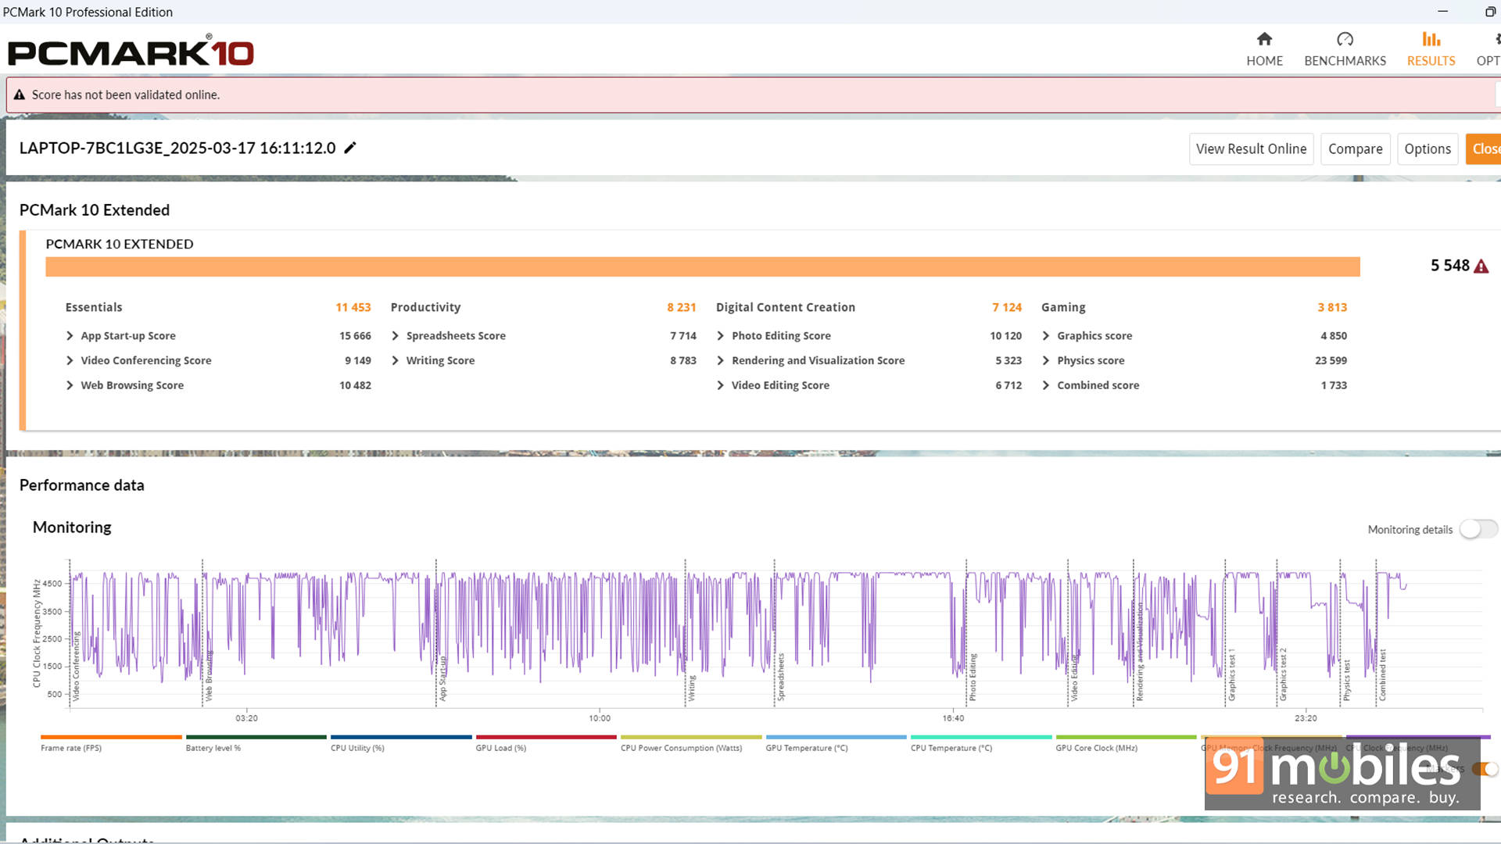Viewport: 1501px width, 844px height.
Task: Click the Photo Editing chart marker
Action: [973, 677]
